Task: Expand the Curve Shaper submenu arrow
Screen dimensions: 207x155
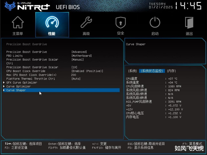Action: coord(4,90)
